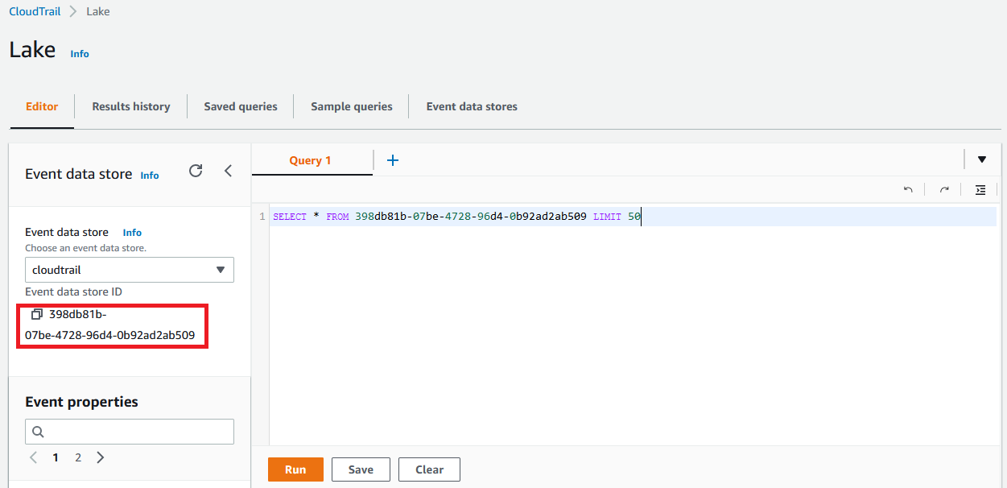The width and height of the screenshot is (1007, 488).
Task: Click the Event properties heading
Action: click(x=81, y=402)
